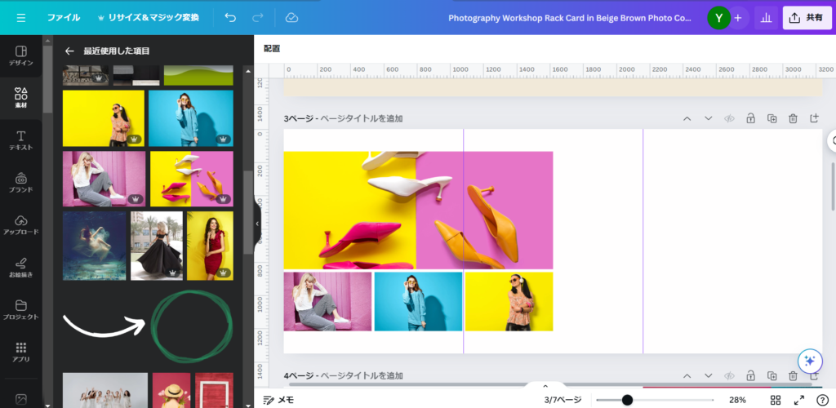Viewport: 836px width, 408px height.
Task: Click the elements panel vertical scrollbar
Action: [x=248, y=212]
